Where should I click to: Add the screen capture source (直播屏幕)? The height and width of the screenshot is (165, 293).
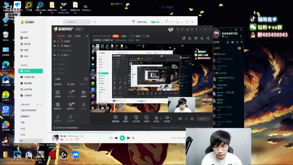(x=115, y=118)
